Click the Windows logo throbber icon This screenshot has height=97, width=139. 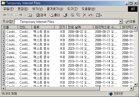(133, 9)
